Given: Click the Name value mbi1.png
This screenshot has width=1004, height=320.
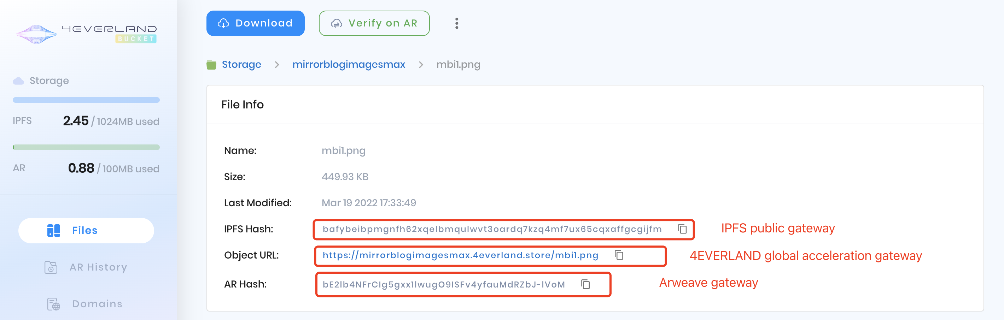Looking at the screenshot, I should 343,151.
